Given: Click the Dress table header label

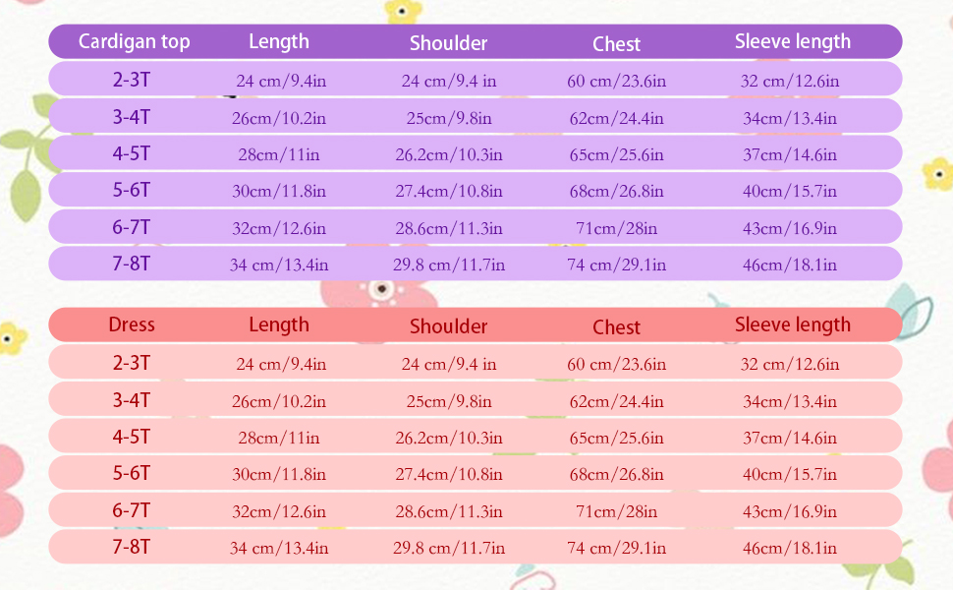Looking at the screenshot, I should (x=132, y=325).
